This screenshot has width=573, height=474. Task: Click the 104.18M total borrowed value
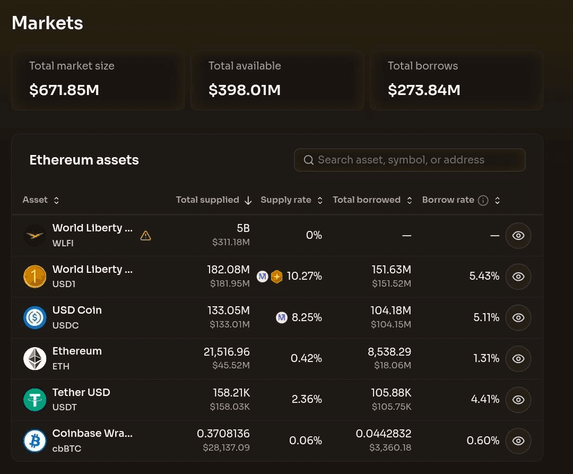coord(391,311)
